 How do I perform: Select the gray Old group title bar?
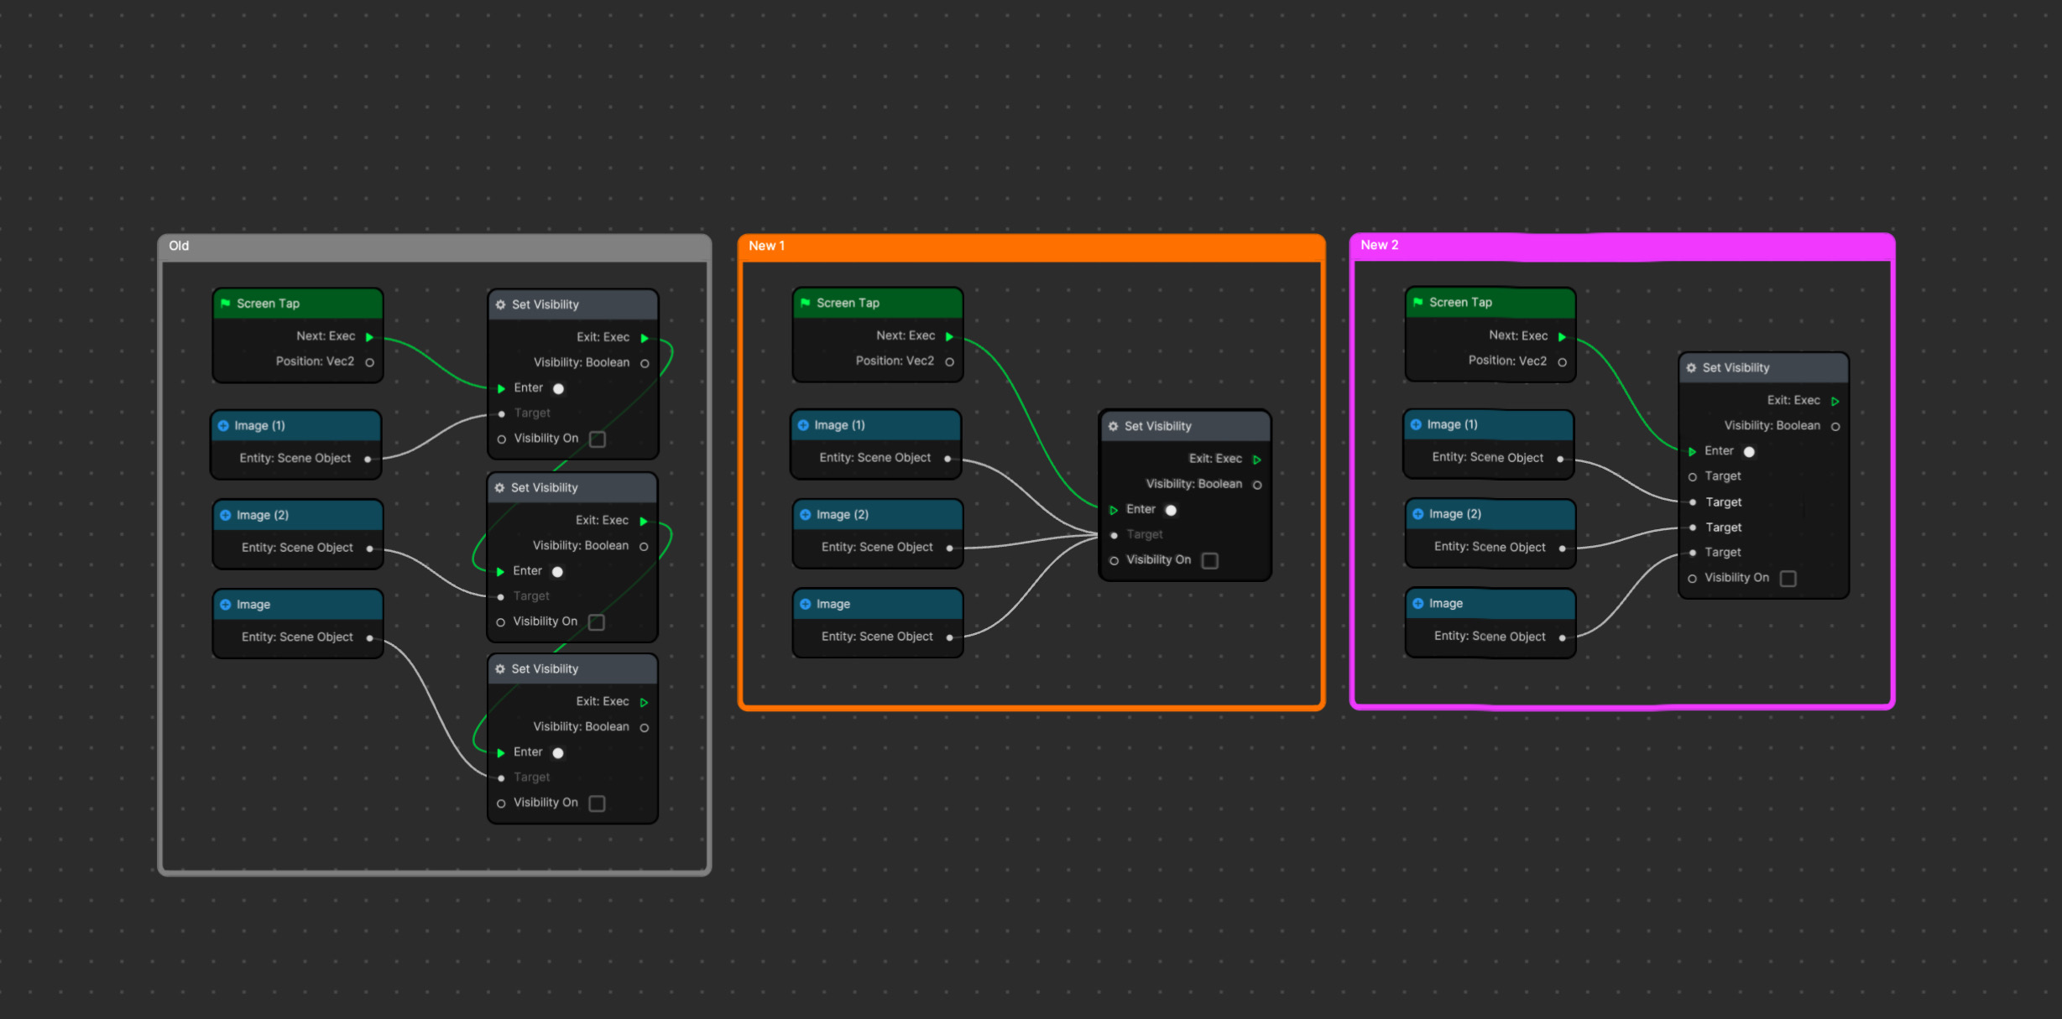coord(434,247)
